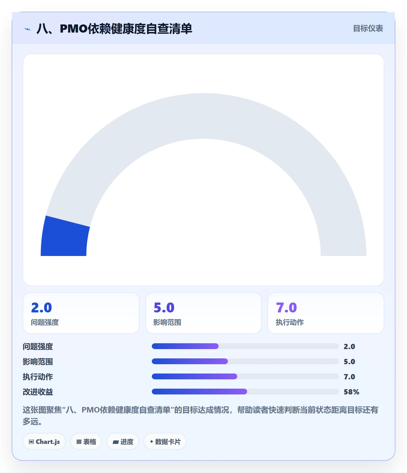Click the 表格 grid icon chip

pos(86,442)
